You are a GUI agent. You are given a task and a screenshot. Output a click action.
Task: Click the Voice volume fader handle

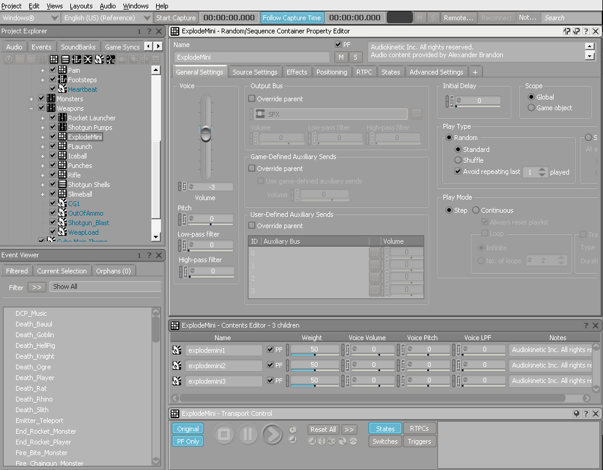click(x=206, y=132)
